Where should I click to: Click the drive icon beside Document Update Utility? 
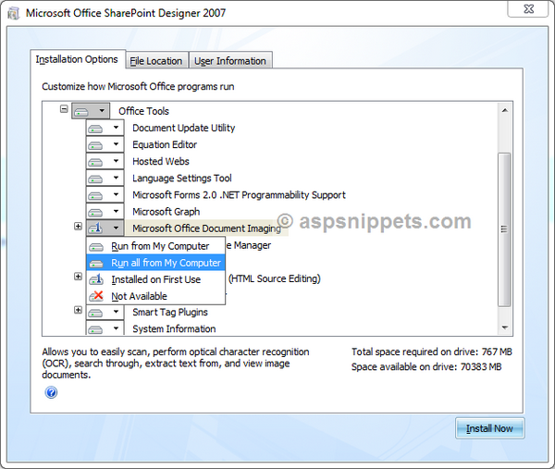tap(96, 129)
